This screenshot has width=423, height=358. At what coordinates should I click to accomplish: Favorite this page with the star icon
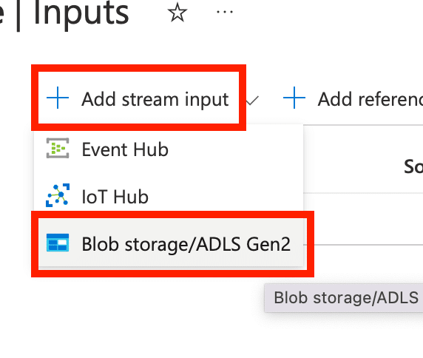[x=177, y=12]
